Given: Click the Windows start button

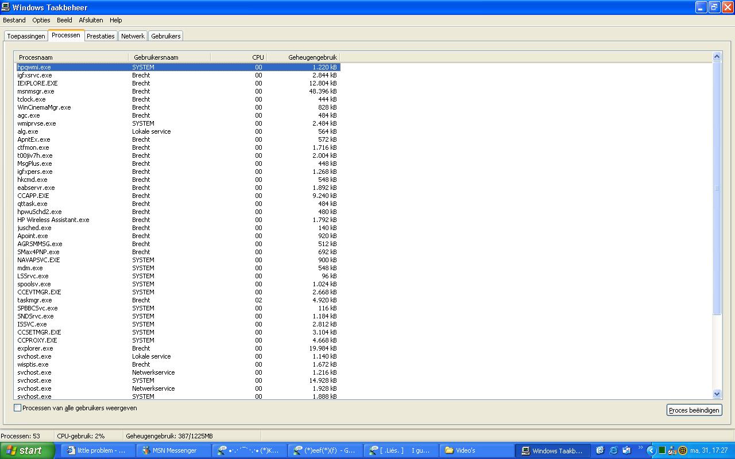Looking at the screenshot, I should 27,450.
